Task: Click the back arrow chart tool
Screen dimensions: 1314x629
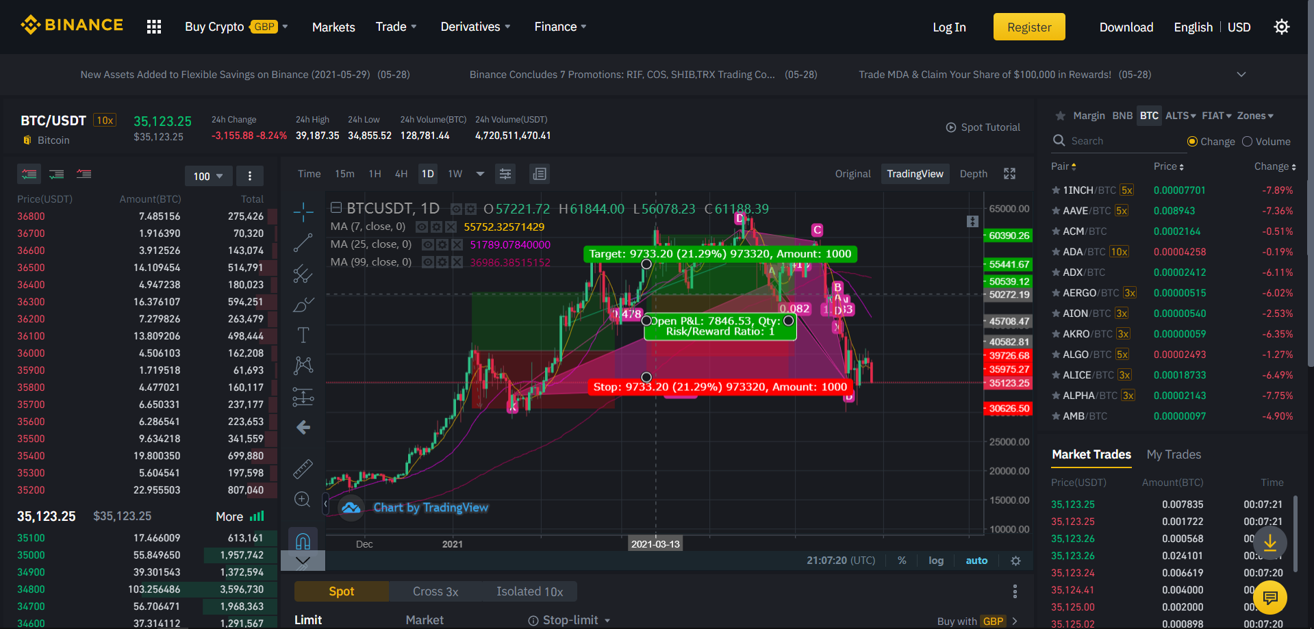Action: point(303,428)
